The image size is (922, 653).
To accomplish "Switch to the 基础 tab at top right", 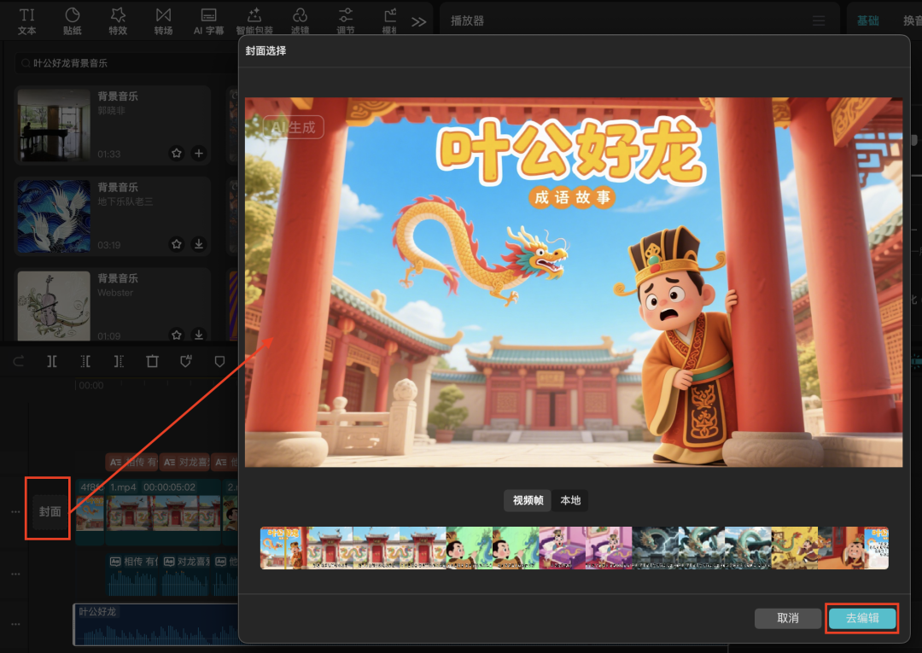I will (868, 19).
